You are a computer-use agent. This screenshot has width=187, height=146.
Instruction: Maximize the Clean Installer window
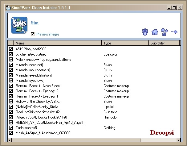click(174, 8)
